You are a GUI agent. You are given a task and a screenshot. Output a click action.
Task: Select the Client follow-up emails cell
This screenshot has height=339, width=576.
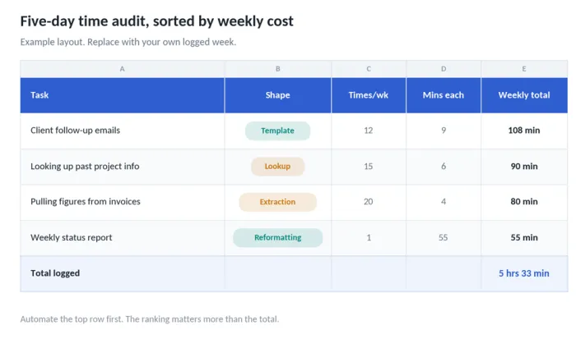pyautogui.click(x=123, y=131)
